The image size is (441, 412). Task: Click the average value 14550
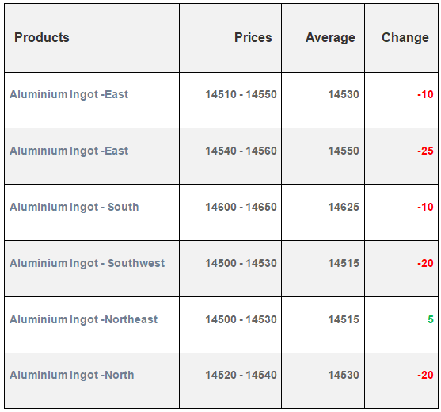344,151
